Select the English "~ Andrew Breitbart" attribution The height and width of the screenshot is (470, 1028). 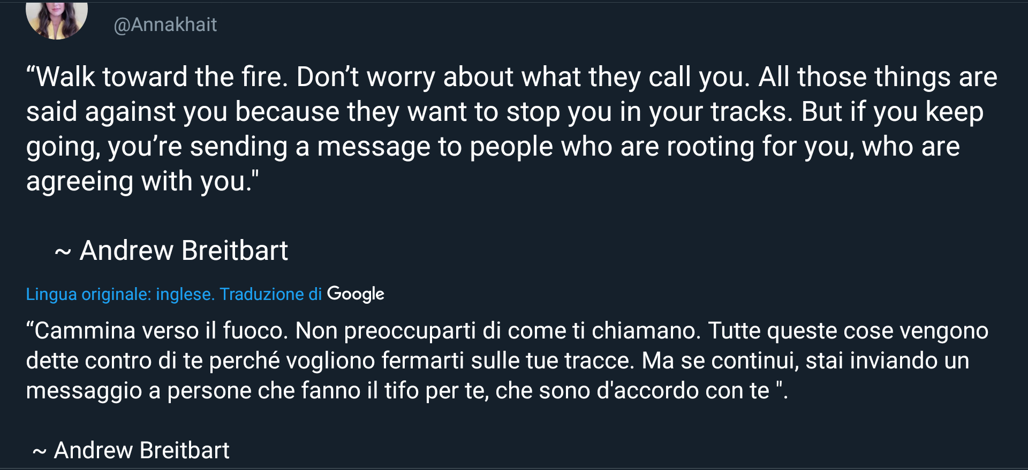[x=171, y=250]
